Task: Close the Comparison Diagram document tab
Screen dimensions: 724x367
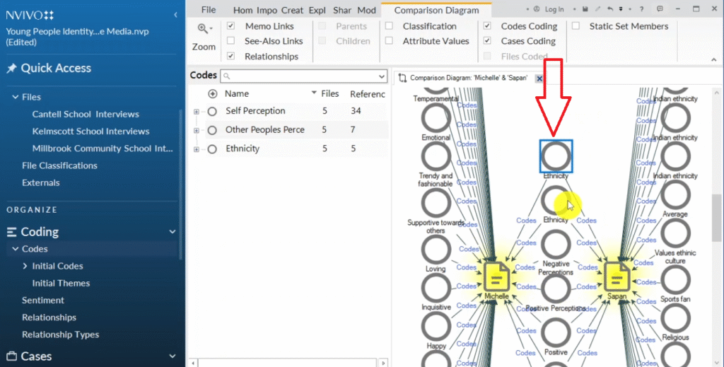Action: [x=539, y=78]
